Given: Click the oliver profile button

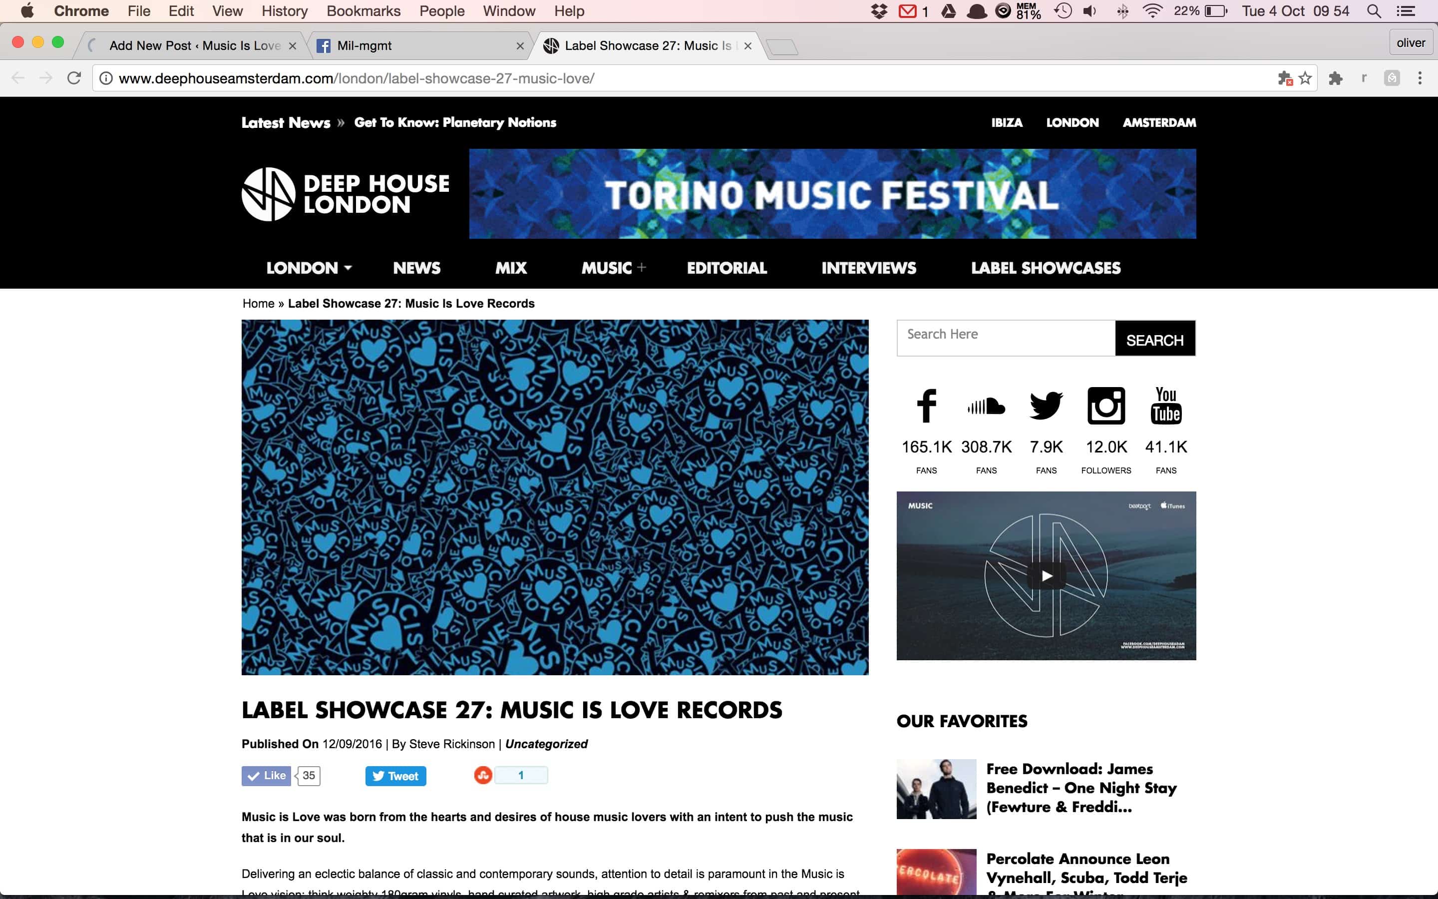Looking at the screenshot, I should click(1411, 43).
